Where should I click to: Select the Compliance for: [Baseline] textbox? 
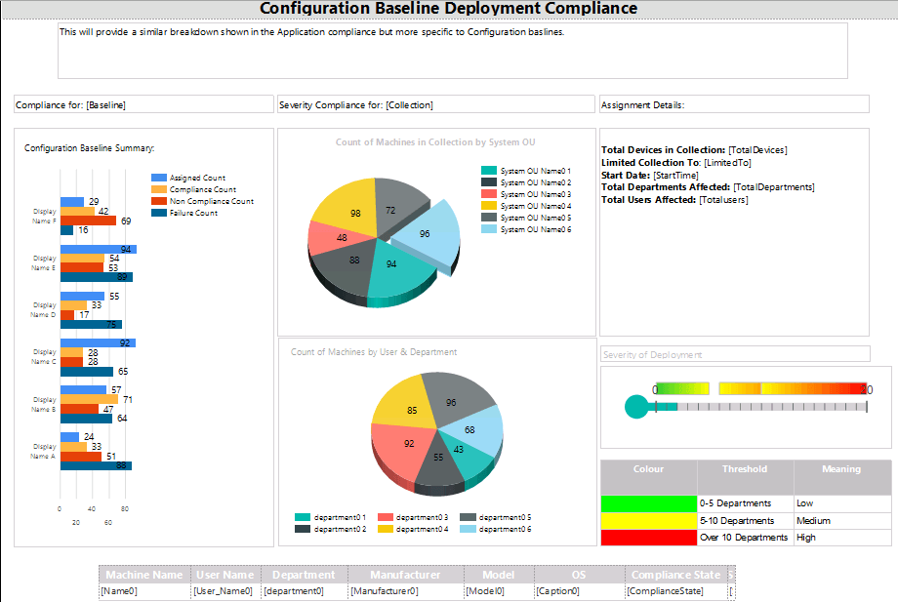pos(143,104)
